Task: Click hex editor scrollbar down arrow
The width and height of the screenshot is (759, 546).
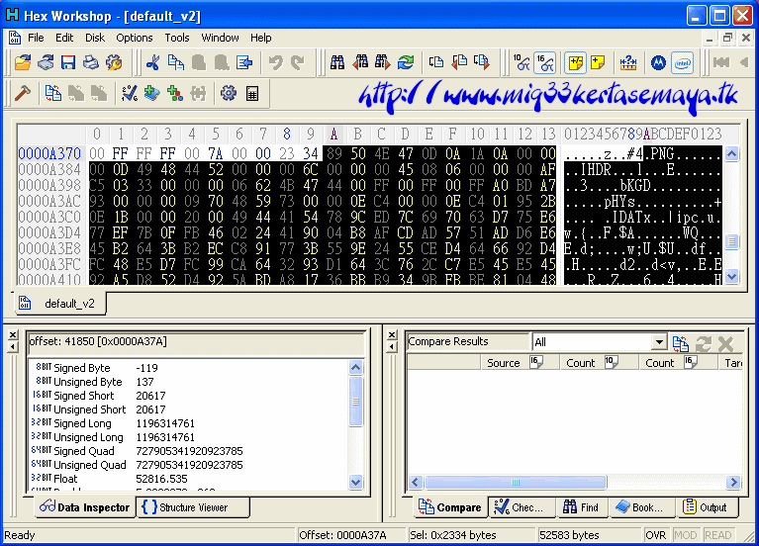Action: 732,276
